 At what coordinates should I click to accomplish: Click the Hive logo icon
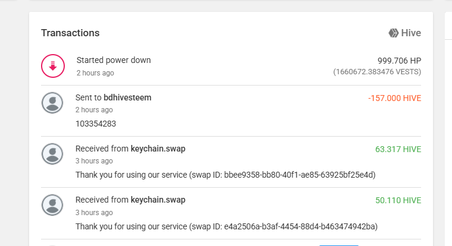pos(394,33)
